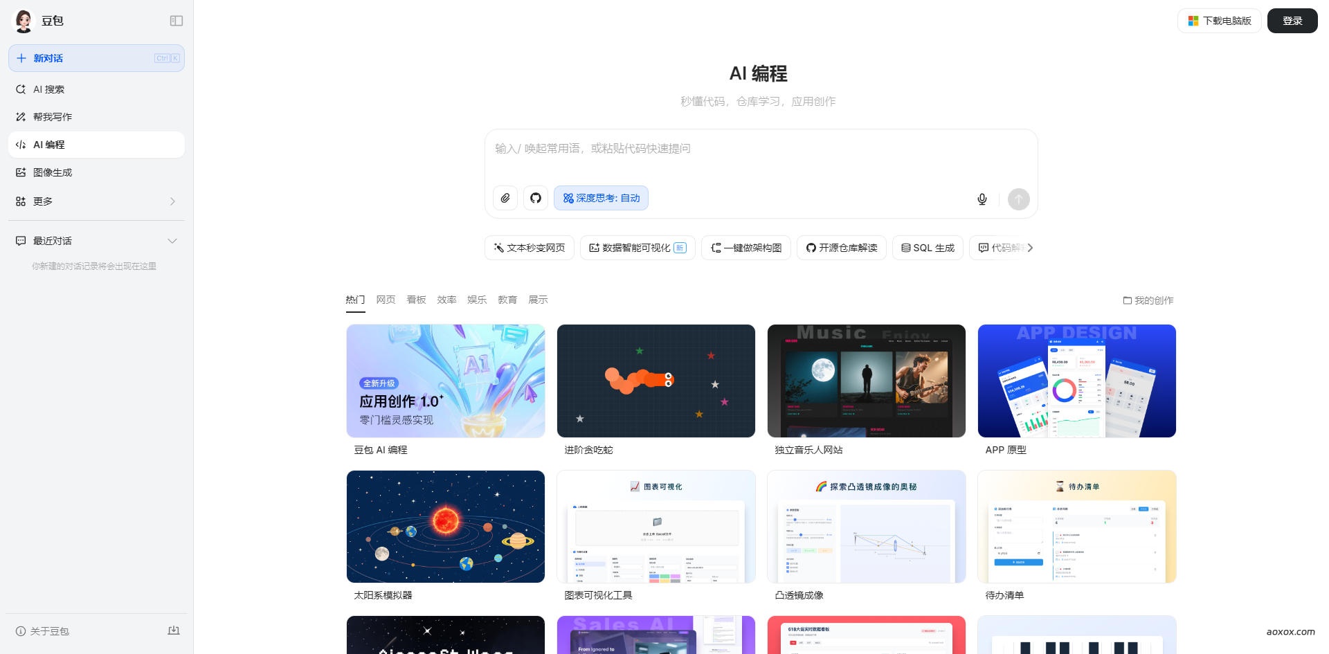Screen dimensions: 1329x654
Task: Open the 豆包 AI 编程 thumbnail
Action: 446,381
